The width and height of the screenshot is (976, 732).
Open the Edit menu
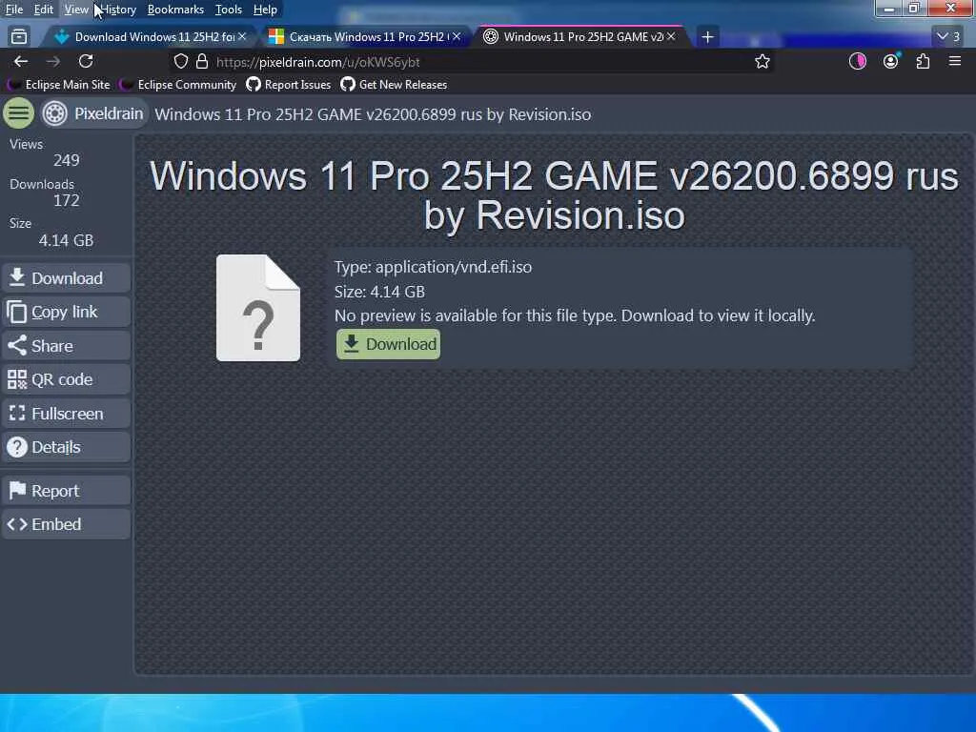coord(44,10)
